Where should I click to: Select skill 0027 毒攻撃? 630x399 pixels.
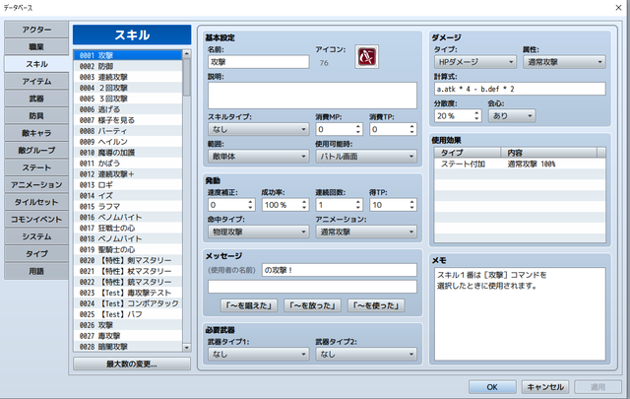click(x=128, y=336)
